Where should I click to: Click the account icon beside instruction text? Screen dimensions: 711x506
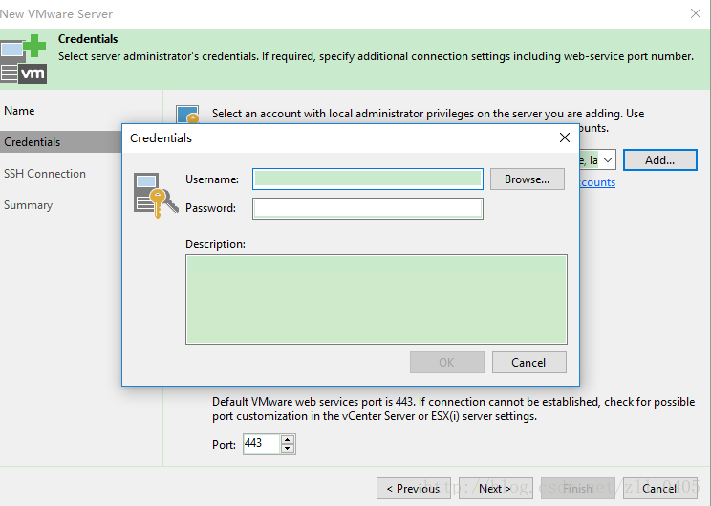pos(187,115)
